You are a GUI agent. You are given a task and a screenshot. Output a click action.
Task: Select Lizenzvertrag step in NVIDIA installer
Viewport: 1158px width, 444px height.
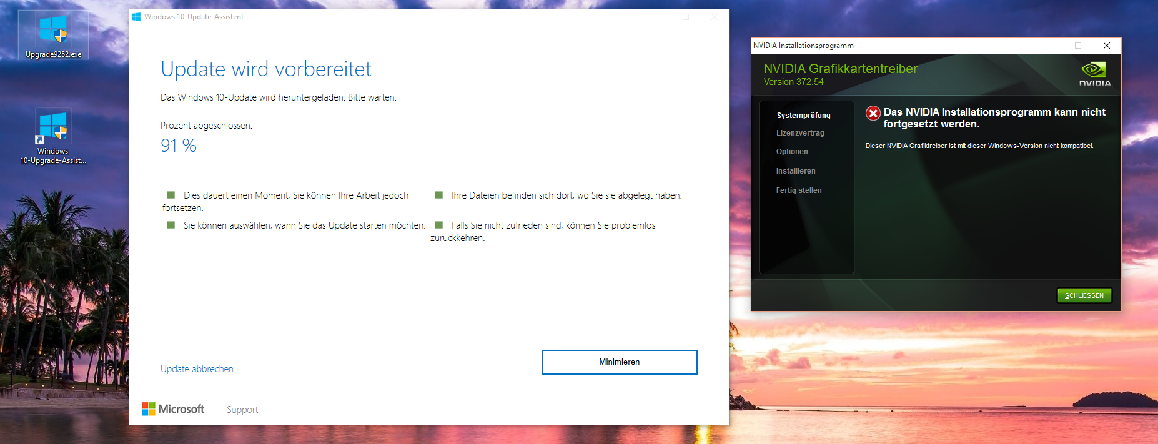800,133
